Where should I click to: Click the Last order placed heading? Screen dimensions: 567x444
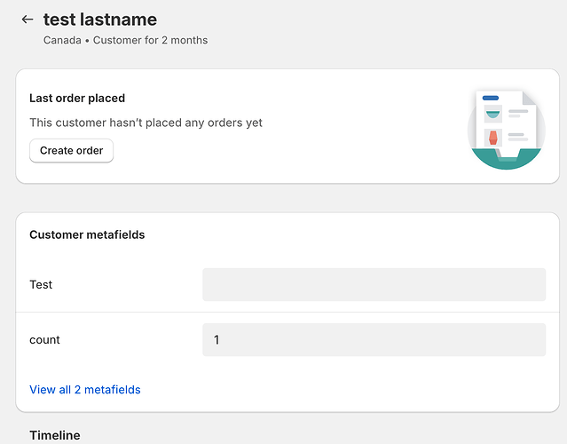(x=77, y=99)
